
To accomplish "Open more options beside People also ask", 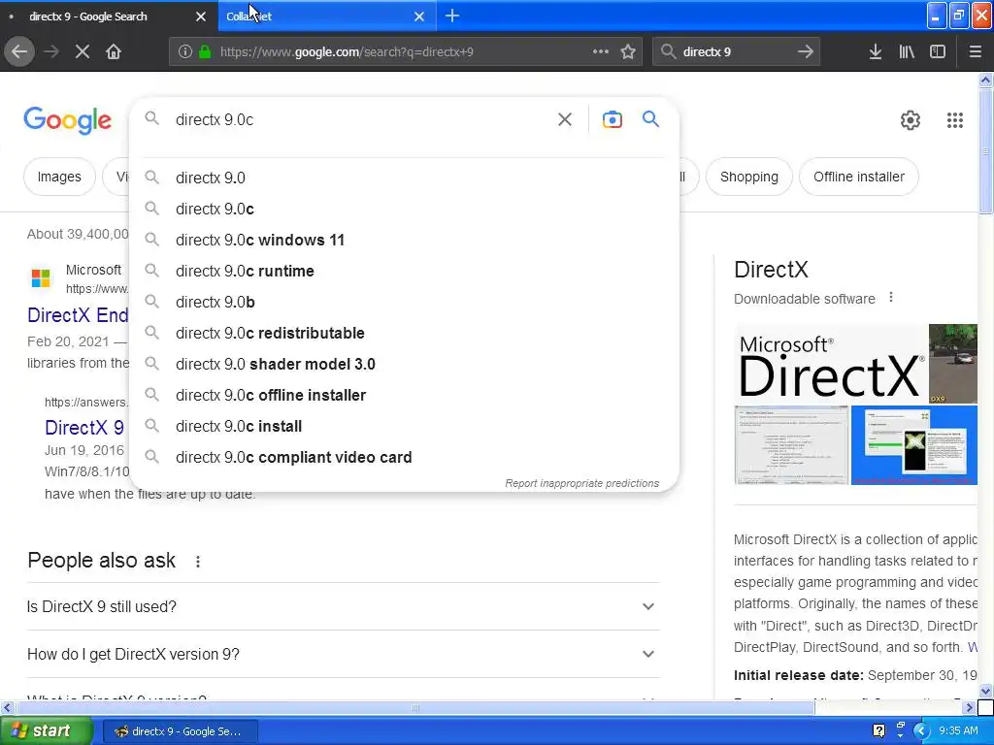I will (x=198, y=562).
